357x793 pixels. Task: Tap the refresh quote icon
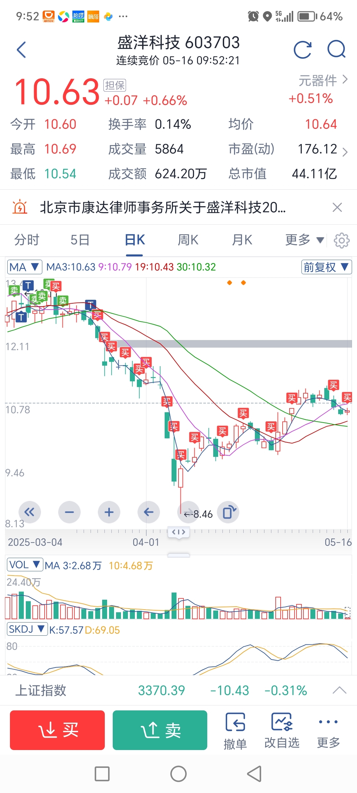pos(302,50)
